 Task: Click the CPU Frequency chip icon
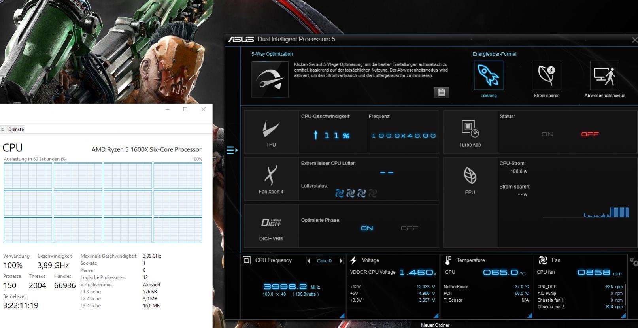coord(247,260)
